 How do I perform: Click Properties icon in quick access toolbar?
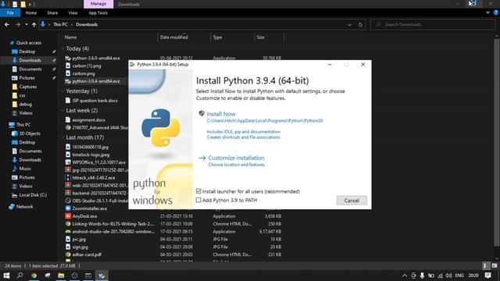click(15, 4)
